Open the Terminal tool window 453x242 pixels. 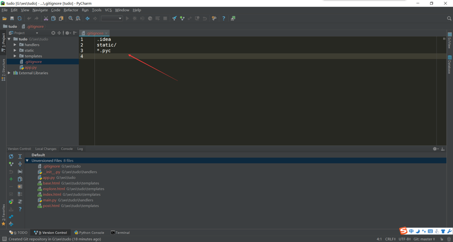(x=120, y=233)
